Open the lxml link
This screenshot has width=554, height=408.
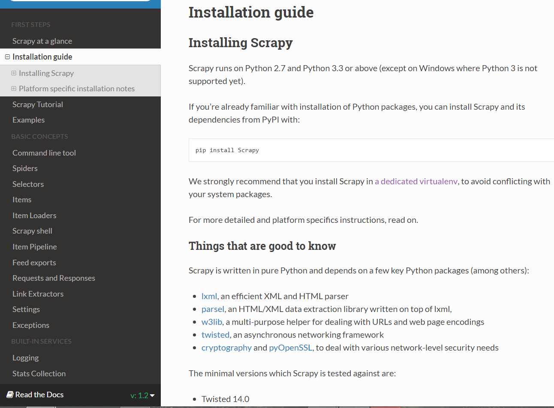[x=209, y=296]
